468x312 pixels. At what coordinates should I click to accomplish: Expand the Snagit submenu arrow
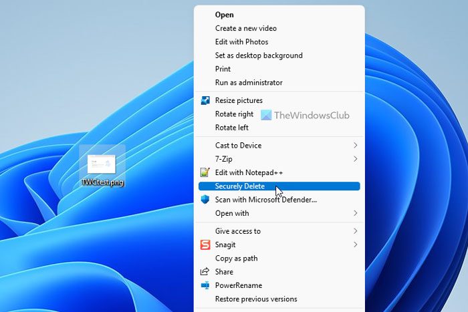(355, 245)
